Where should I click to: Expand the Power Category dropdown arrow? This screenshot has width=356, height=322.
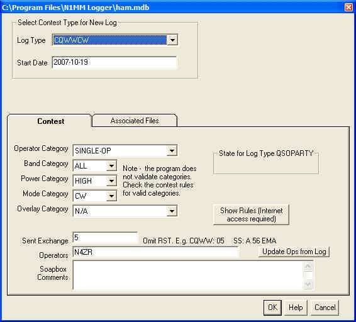(x=111, y=181)
